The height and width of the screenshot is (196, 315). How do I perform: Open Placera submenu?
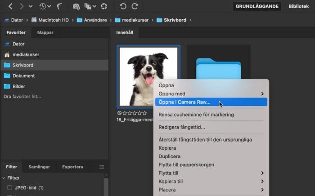[x=211, y=190]
